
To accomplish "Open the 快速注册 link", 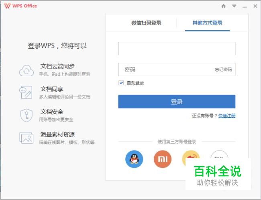I will 227,115.
